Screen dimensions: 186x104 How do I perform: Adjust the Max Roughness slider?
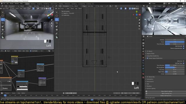coord(175,68)
